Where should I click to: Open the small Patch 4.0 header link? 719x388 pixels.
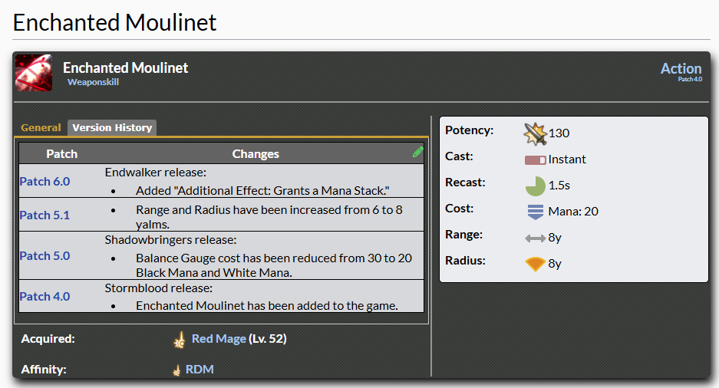pyautogui.click(x=690, y=79)
